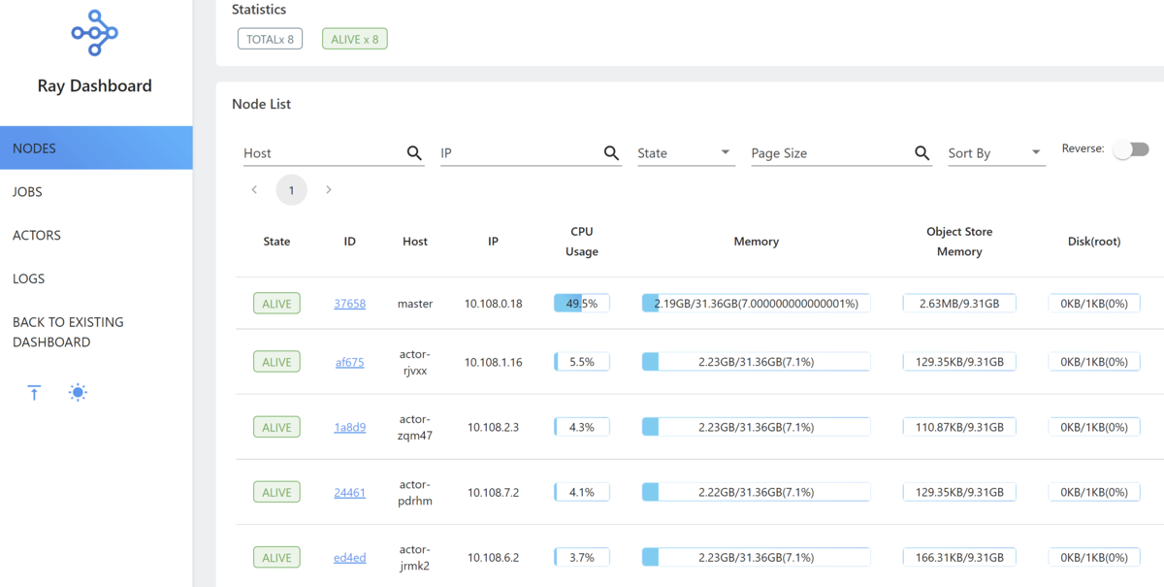
Task: Click the 3.7% CPU usage value
Action: tap(582, 557)
